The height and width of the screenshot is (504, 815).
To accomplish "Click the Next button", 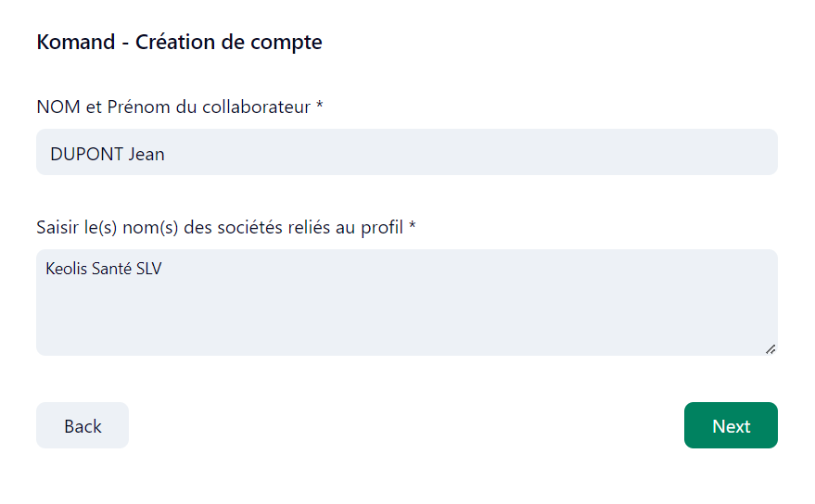I will point(731,425).
